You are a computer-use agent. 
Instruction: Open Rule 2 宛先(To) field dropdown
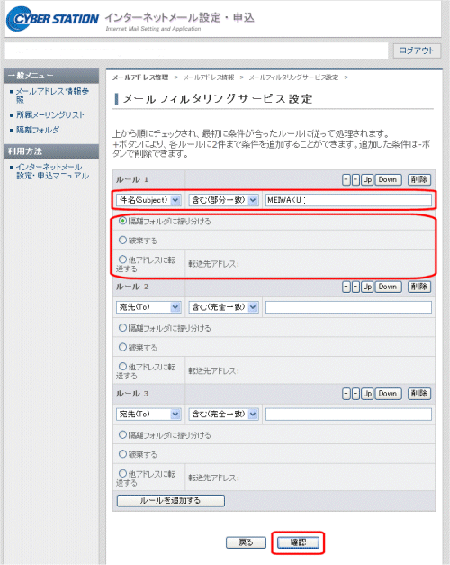click(148, 307)
